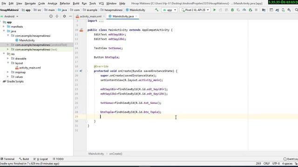Click Attach Debugger to Android Process icon
Viewport: 298px width, 167px height.
[251, 10]
